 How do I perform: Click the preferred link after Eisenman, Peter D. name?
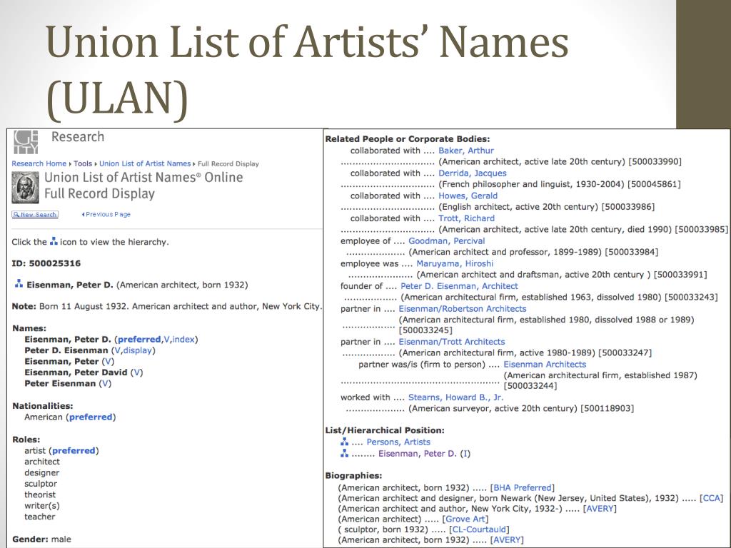click(139, 339)
